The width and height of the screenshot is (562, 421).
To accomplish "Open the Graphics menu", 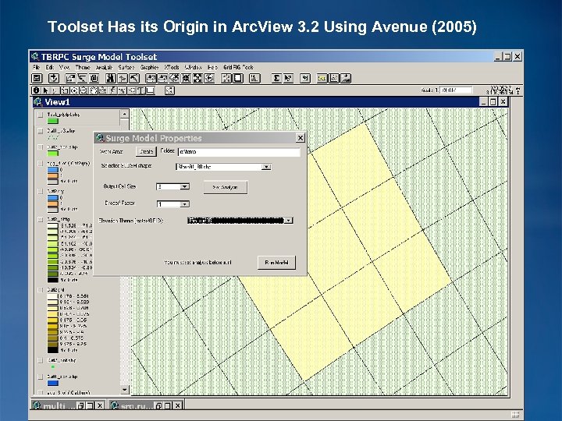I will (149, 67).
